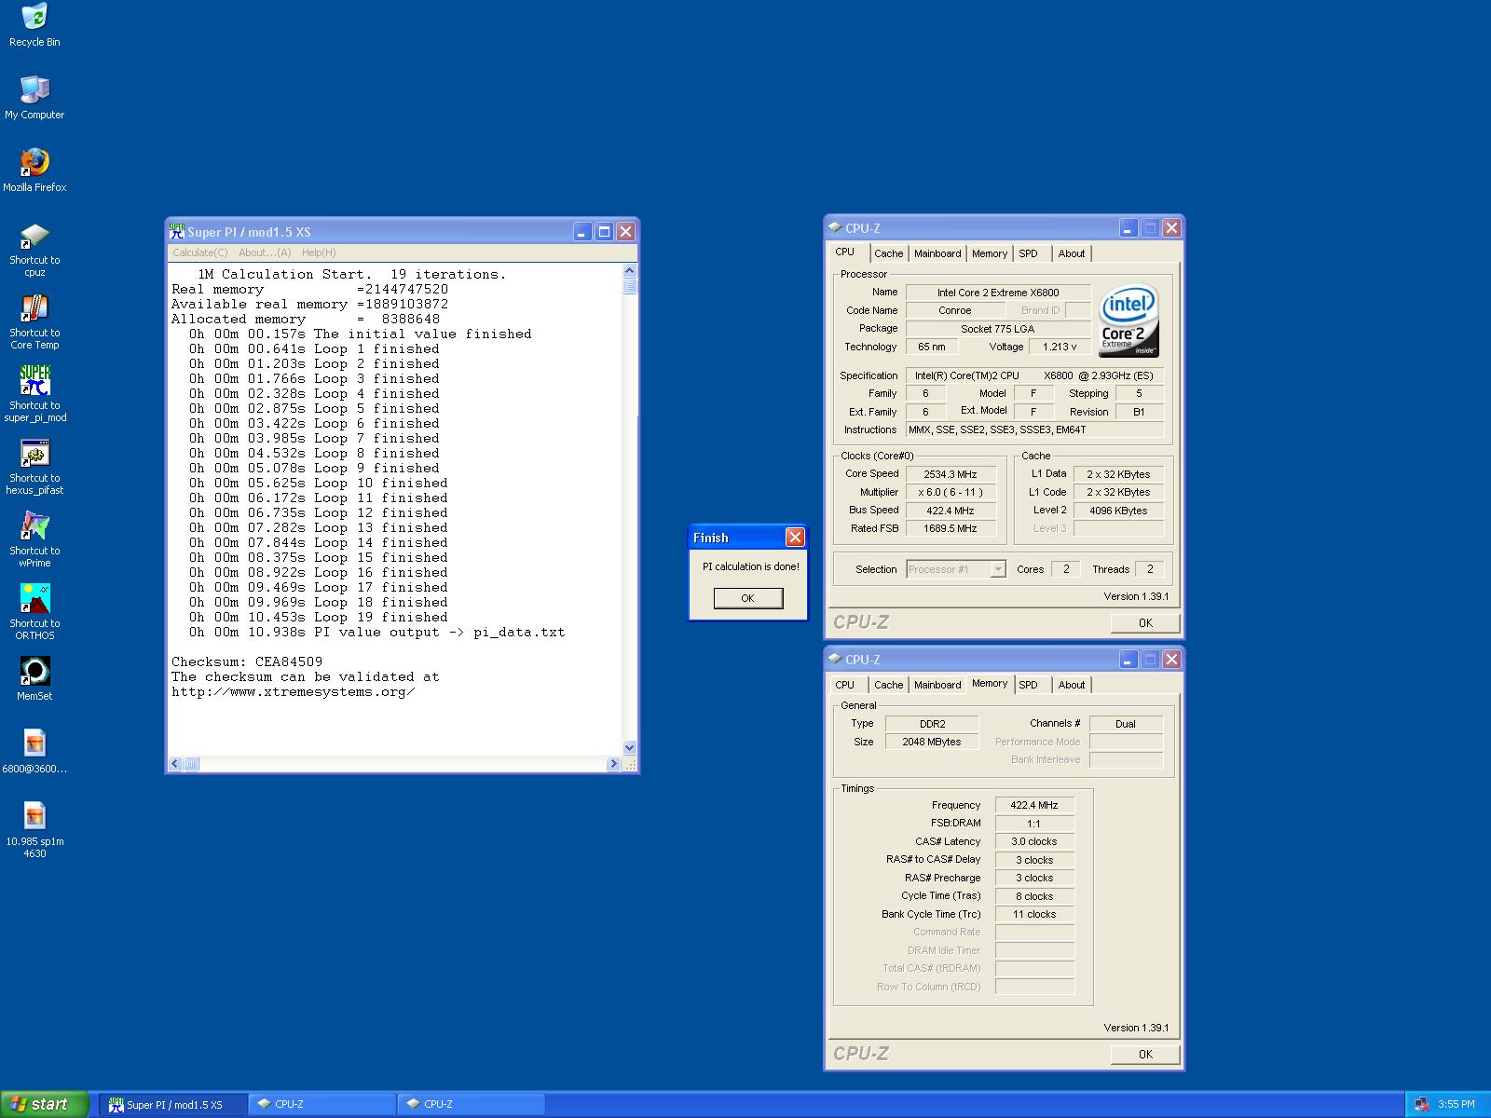The width and height of the screenshot is (1491, 1118).
Task: Click OK in the lower CPU-Z window
Action: coord(1145,1055)
